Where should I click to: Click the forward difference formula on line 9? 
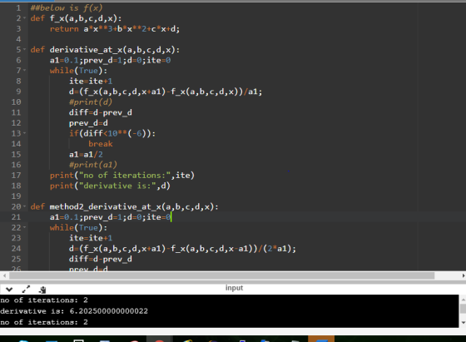coord(166,92)
